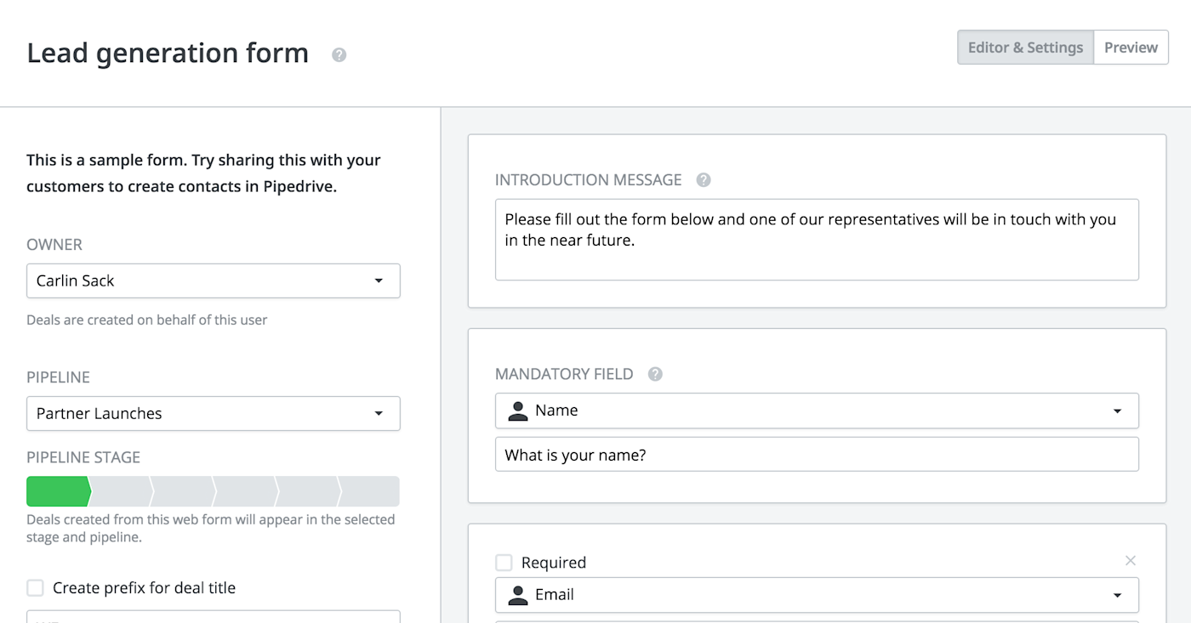Remove the Email field with X icon
Screen dimensions: 1191x623
1130,561
